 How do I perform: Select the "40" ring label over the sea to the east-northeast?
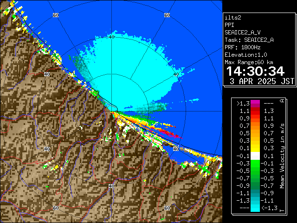pos(176,74)
